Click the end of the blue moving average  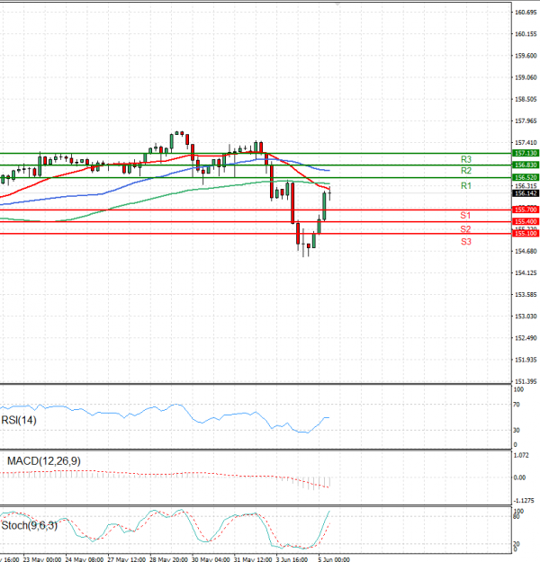(x=328, y=170)
